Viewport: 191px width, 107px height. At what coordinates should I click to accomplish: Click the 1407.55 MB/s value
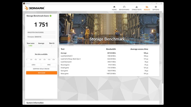click(x=111, y=74)
